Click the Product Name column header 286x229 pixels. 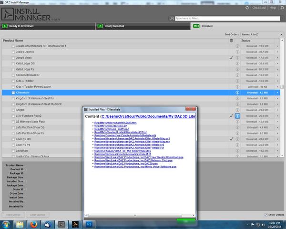click(13, 41)
